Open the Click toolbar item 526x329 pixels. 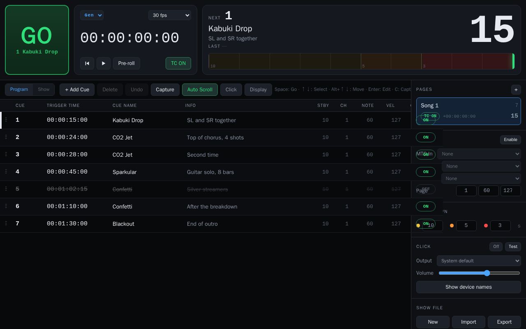pyautogui.click(x=231, y=90)
